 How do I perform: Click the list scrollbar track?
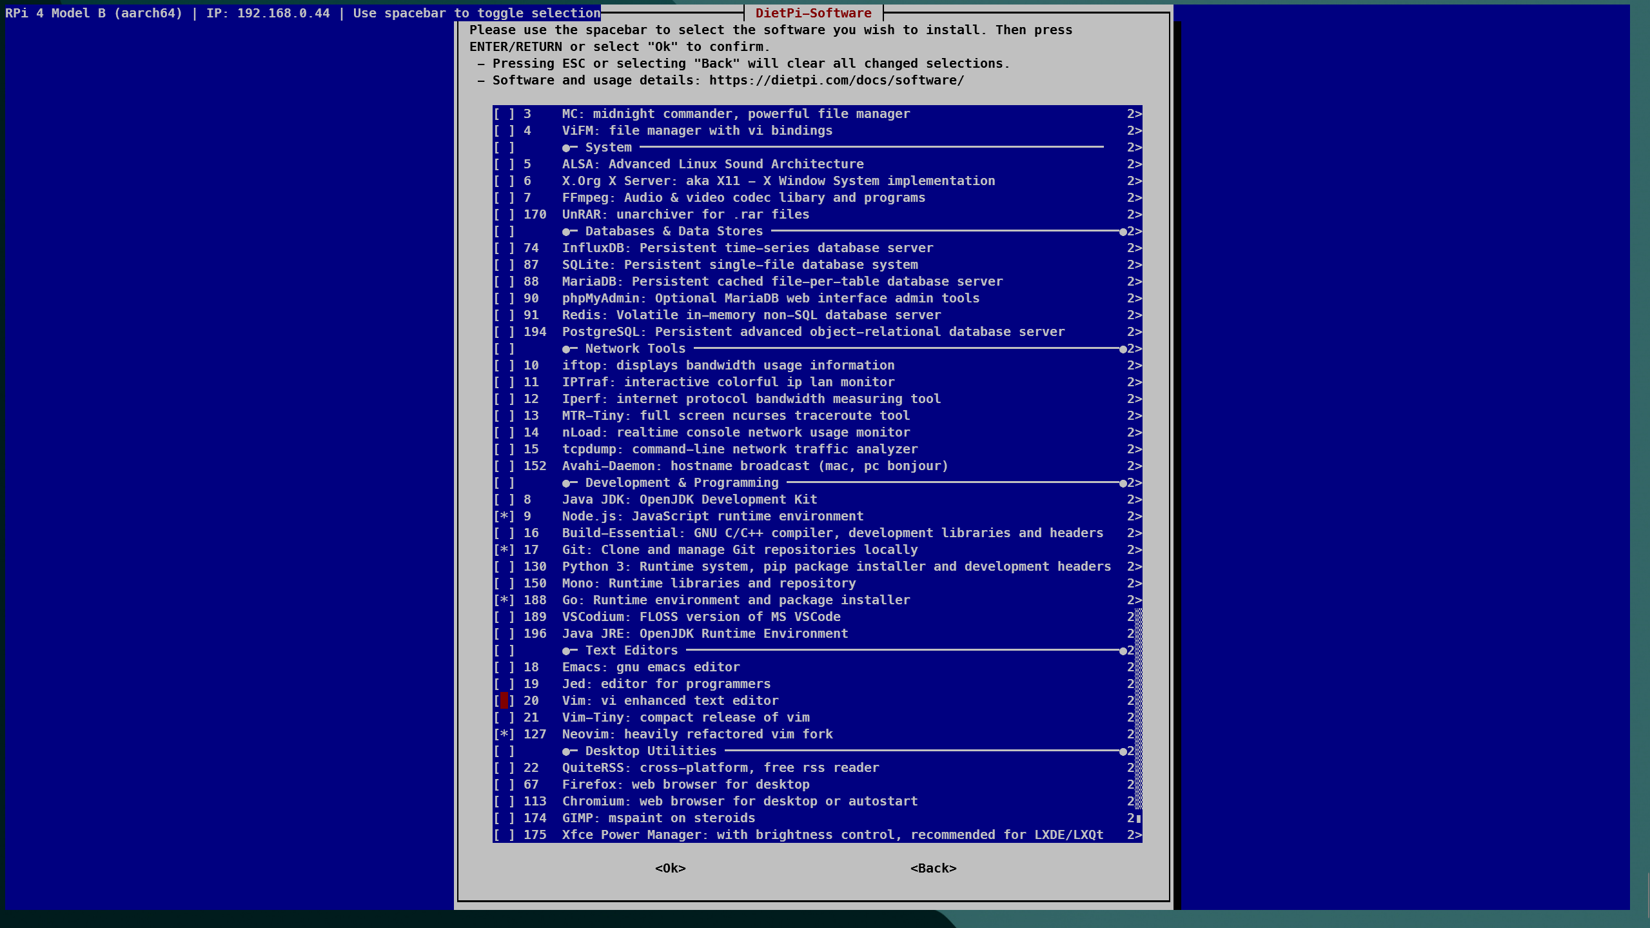tap(1139, 709)
